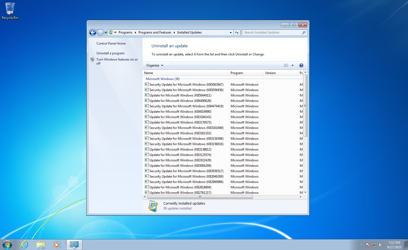Select Security Update KB3161949 row
Screen dimensions: 408x250
tap(223, 128)
